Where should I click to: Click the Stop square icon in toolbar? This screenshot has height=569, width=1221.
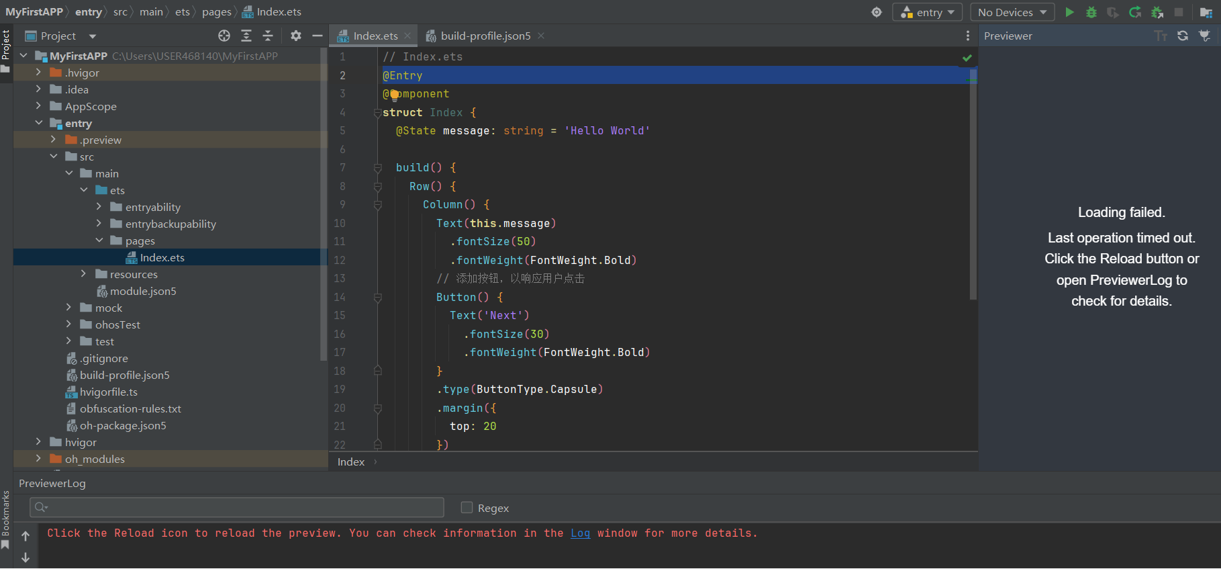(x=1179, y=12)
